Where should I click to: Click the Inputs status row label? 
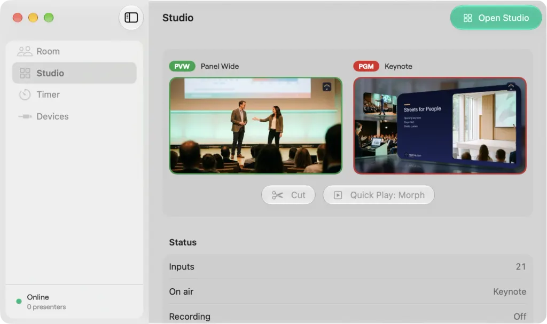tap(182, 267)
